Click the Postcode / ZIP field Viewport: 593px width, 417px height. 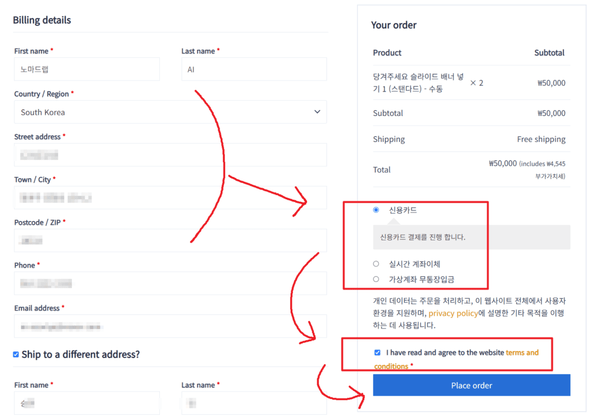click(x=170, y=240)
